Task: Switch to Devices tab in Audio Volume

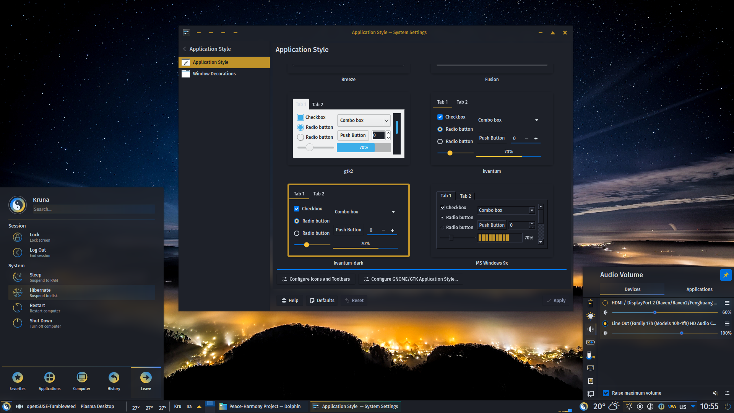Action: [632, 289]
